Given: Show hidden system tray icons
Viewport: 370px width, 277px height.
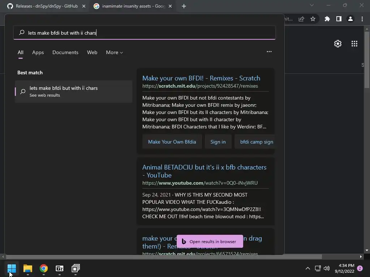Looking at the screenshot, I should [308, 268].
